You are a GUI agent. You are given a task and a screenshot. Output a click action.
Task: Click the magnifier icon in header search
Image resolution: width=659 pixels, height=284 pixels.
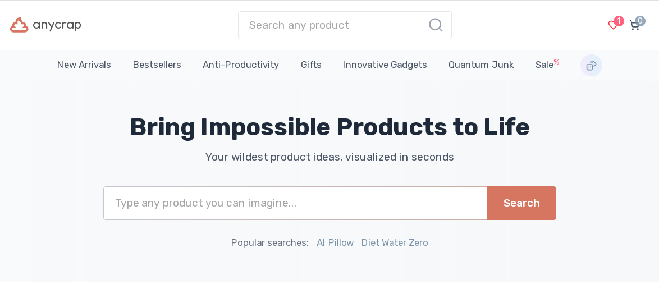(436, 25)
